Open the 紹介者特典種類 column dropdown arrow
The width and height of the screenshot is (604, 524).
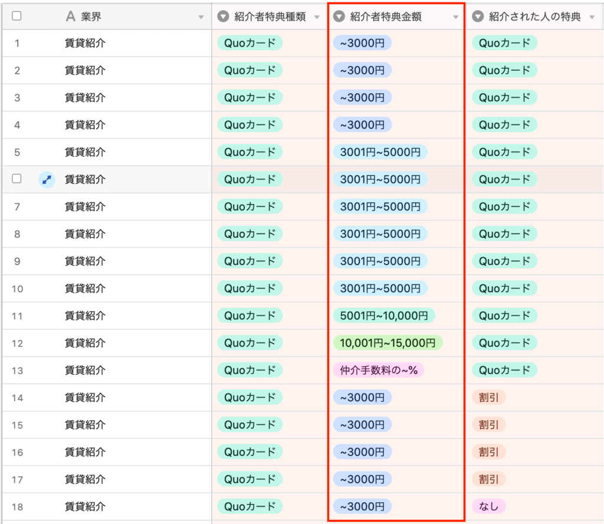click(317, 17)
